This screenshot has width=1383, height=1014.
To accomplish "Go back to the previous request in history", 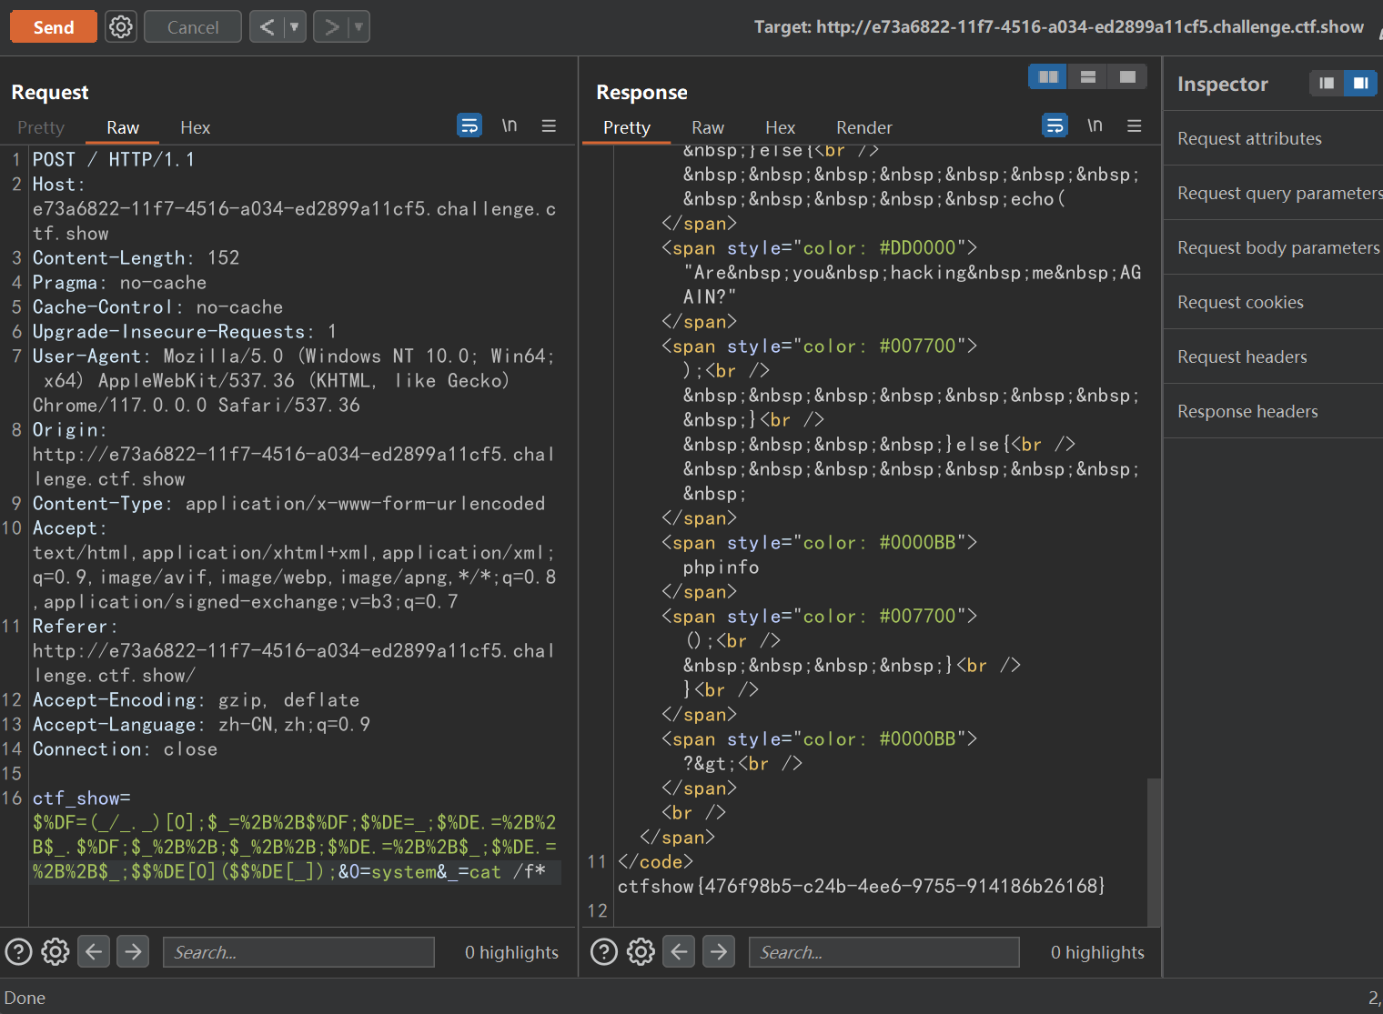I will (x=267, y=27).
